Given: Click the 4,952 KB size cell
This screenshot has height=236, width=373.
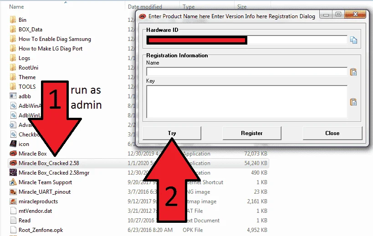Looking at the screenshot, I should coord(257,230).
